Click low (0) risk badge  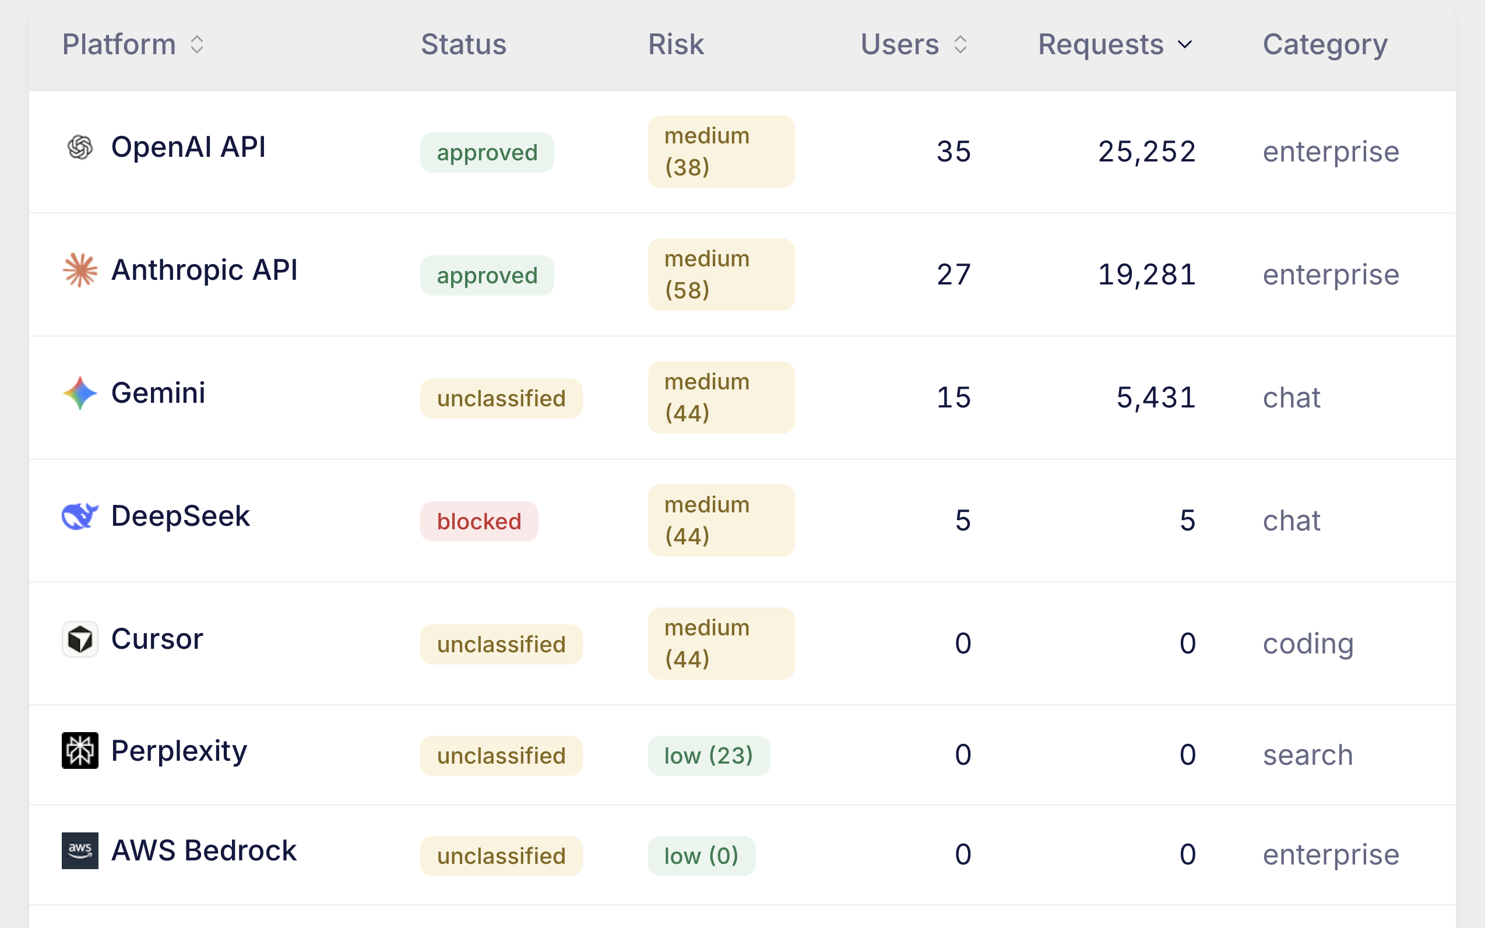(701, 856)
